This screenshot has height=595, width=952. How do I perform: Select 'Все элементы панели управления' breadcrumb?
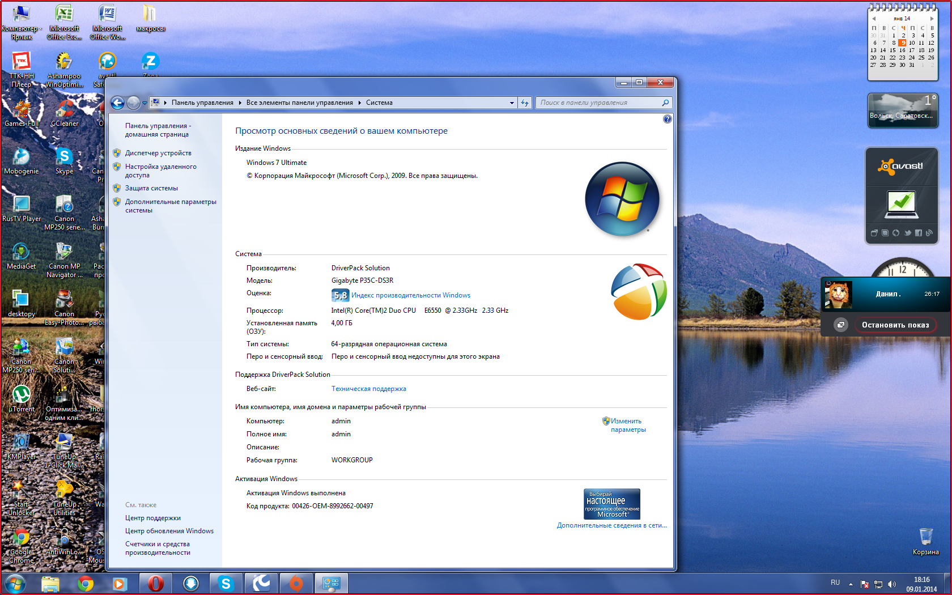pyautogui.click(x=299, y=103)
